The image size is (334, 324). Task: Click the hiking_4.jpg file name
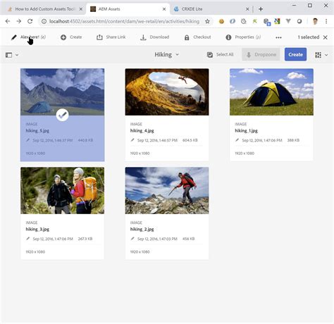coord(142,130)
